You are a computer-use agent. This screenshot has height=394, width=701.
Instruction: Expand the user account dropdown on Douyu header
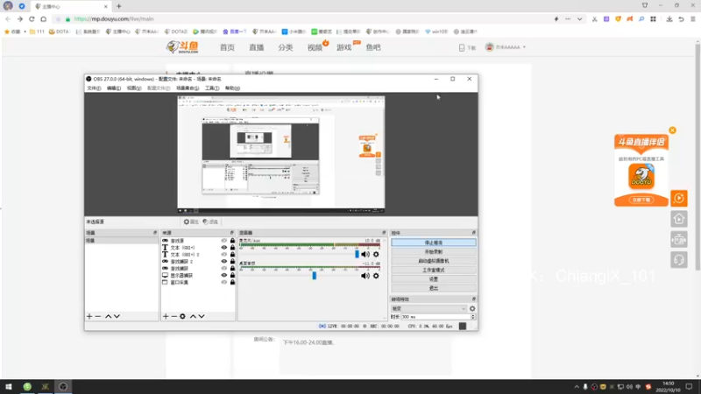524,47
